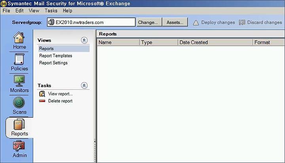The width and height of the screenshot is (285, 163).
Task: Click the View report... task link
Action: pyautogui.click(x=60, y=94)
